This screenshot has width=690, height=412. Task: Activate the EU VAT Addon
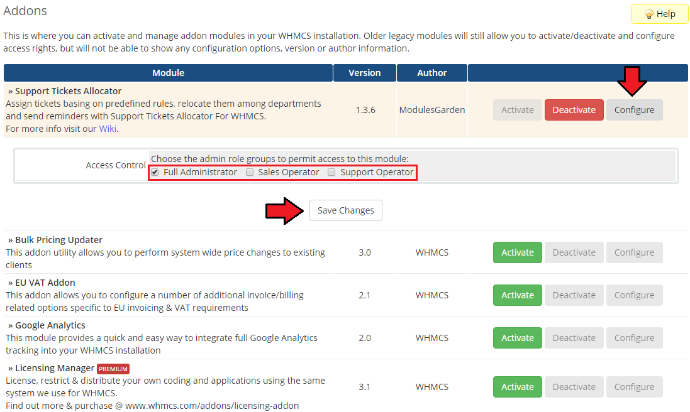coord(518,295)
